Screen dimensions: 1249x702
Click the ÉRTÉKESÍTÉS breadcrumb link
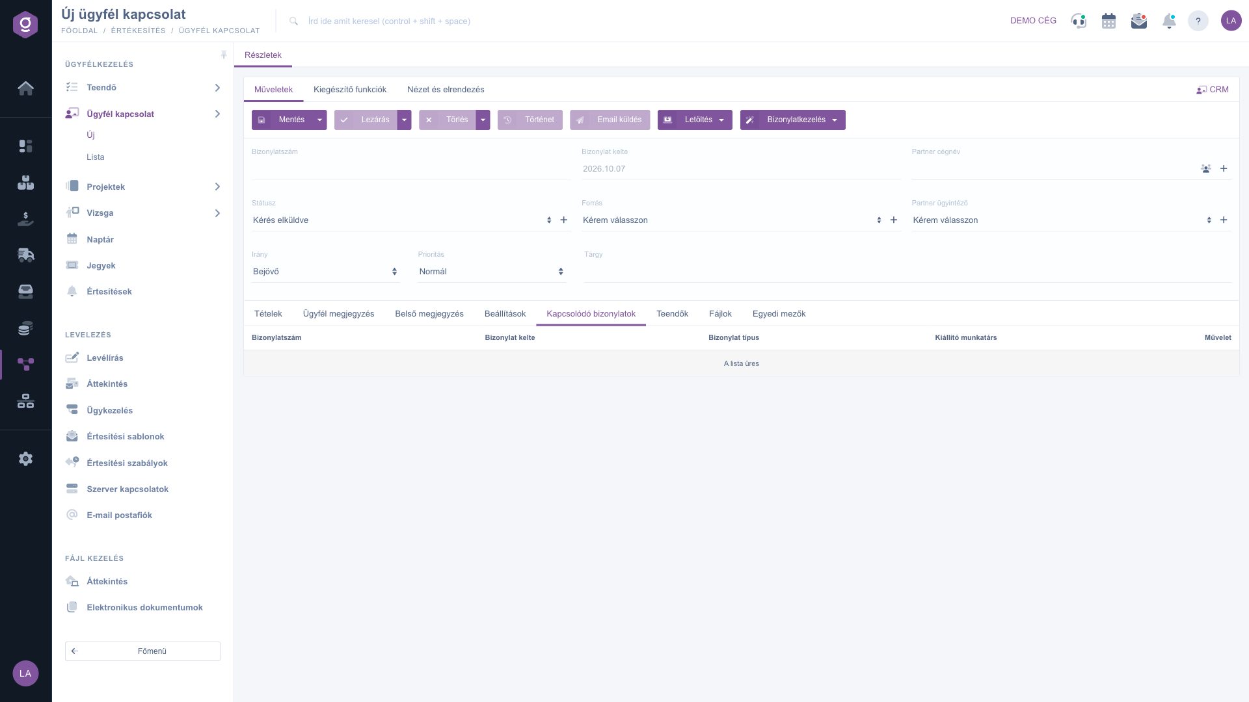pyautogui.click(x=138, y=31)
